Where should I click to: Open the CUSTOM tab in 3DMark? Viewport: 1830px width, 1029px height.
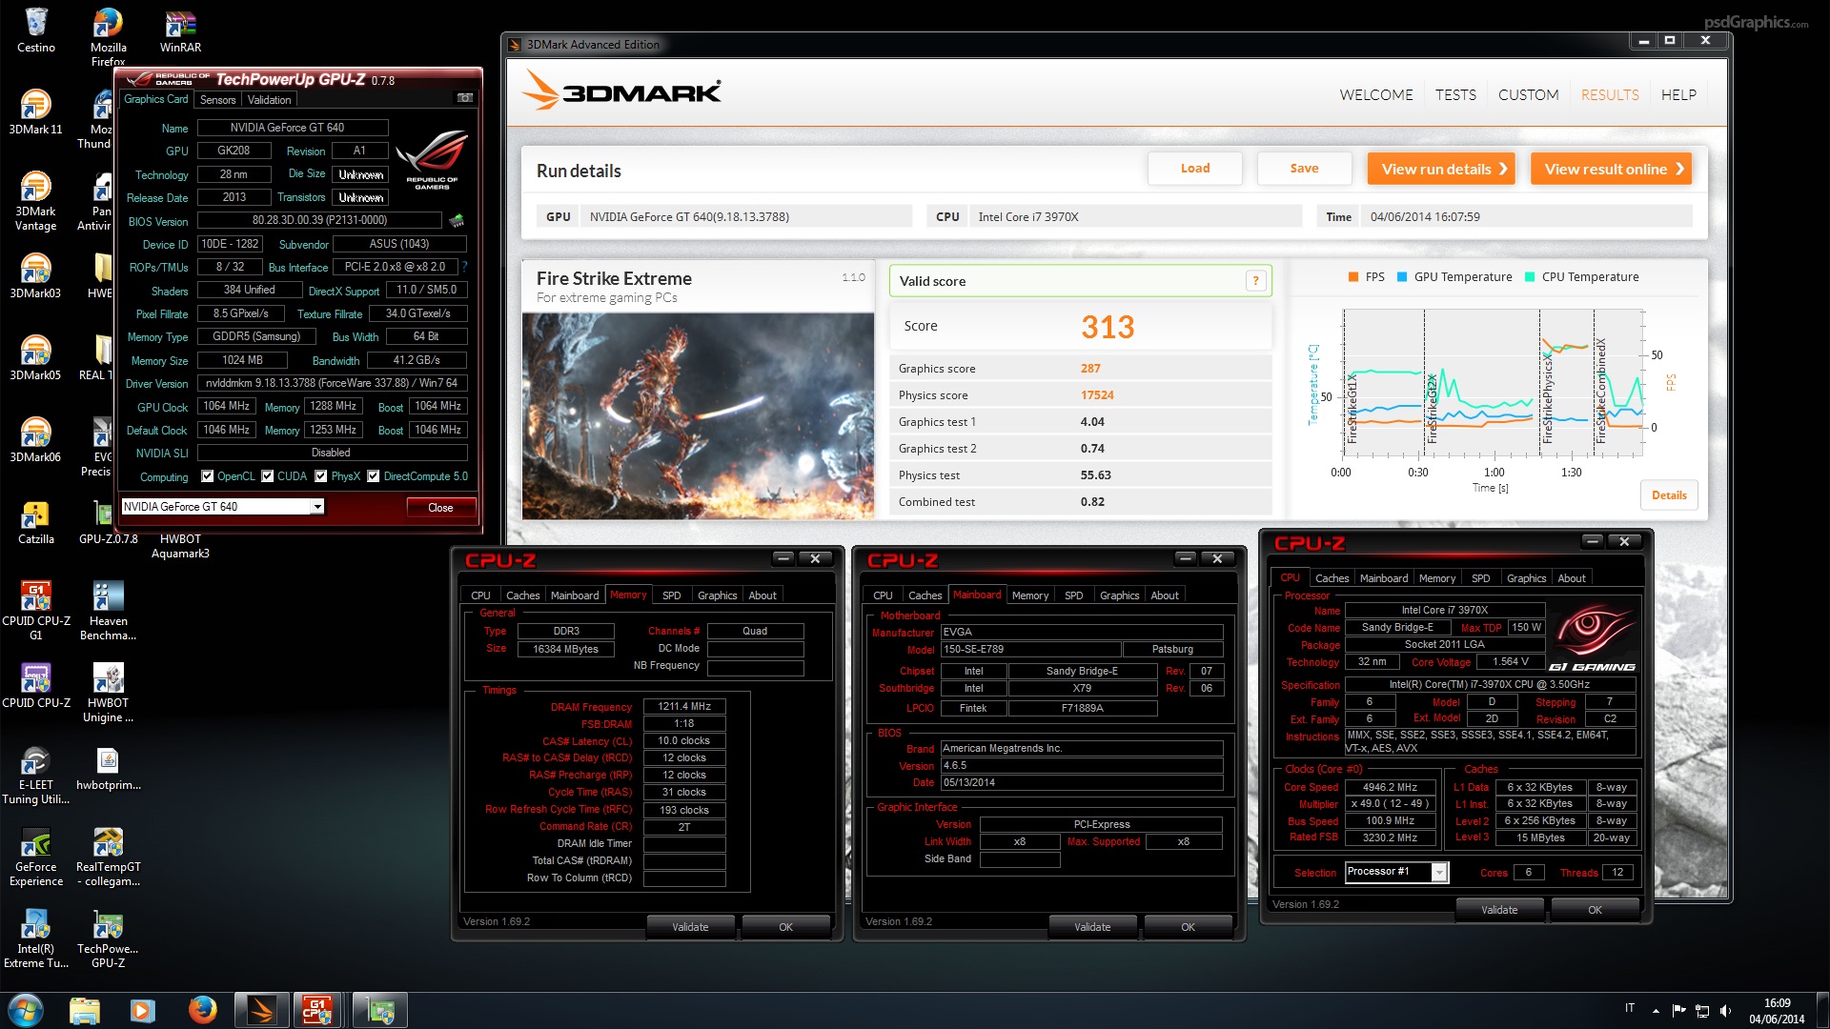pyautogui.click(x=1528, y=94)
